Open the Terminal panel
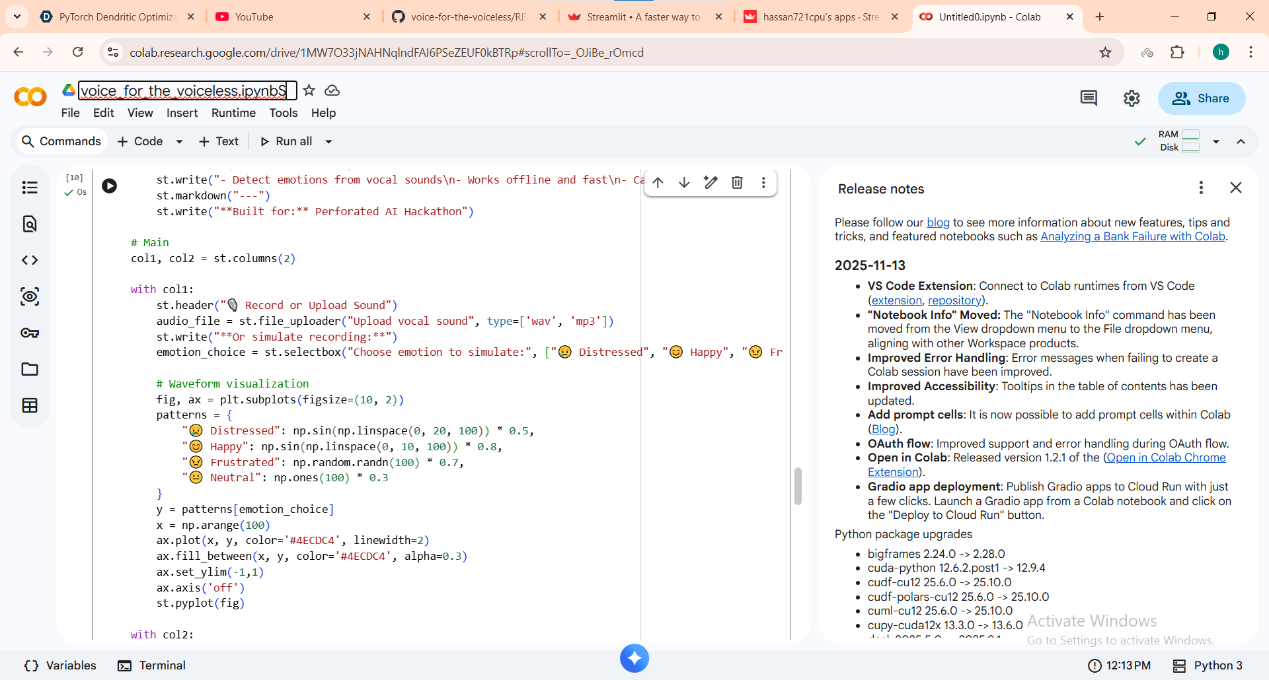 click(151, 665)
